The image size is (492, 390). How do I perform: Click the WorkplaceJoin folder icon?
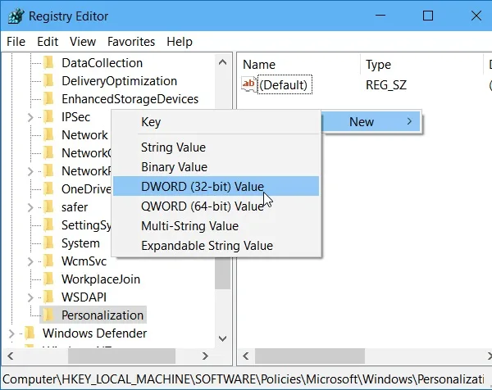pos(48,279)
